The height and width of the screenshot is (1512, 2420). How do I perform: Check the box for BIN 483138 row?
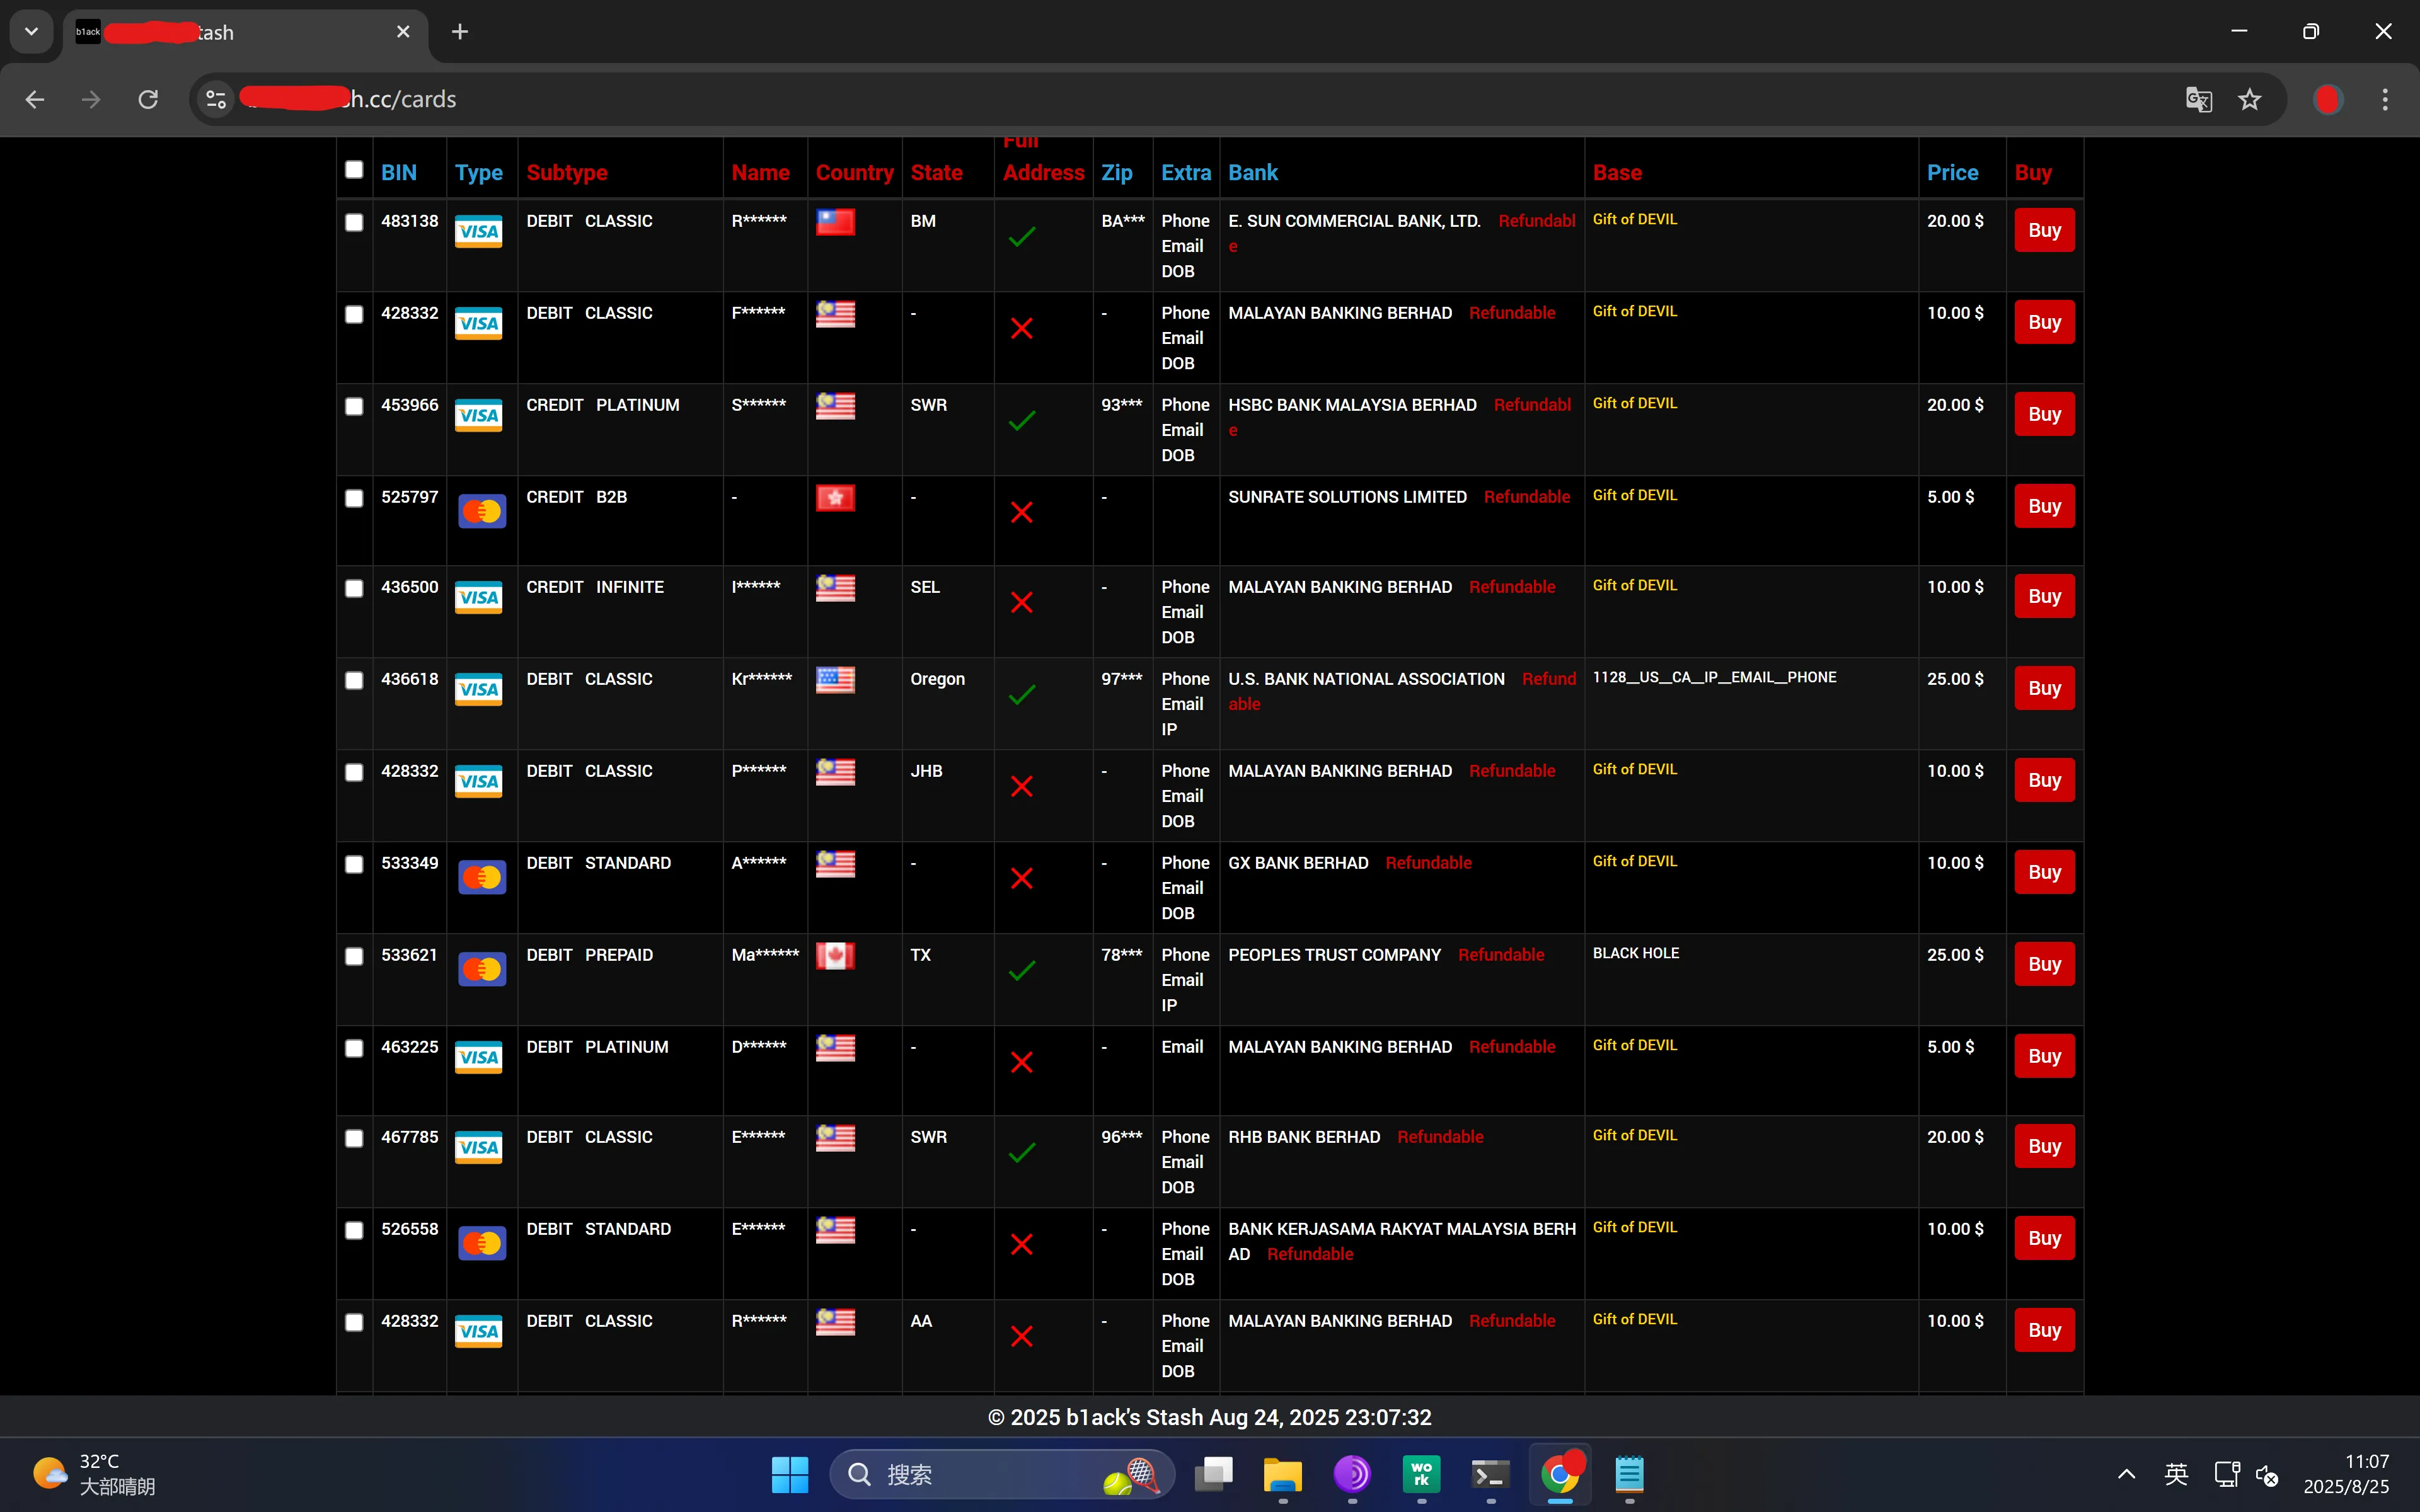354,222
